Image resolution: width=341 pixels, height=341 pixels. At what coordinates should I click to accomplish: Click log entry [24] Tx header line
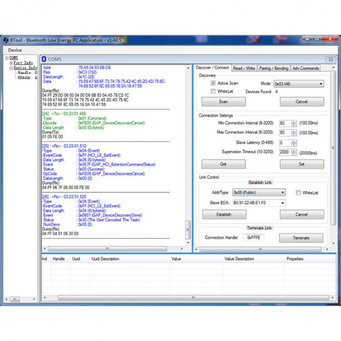[64, 114]
